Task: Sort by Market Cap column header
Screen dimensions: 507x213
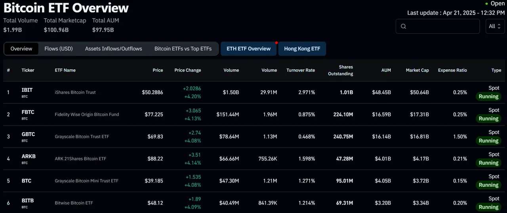Action: [x=417, y=70]
